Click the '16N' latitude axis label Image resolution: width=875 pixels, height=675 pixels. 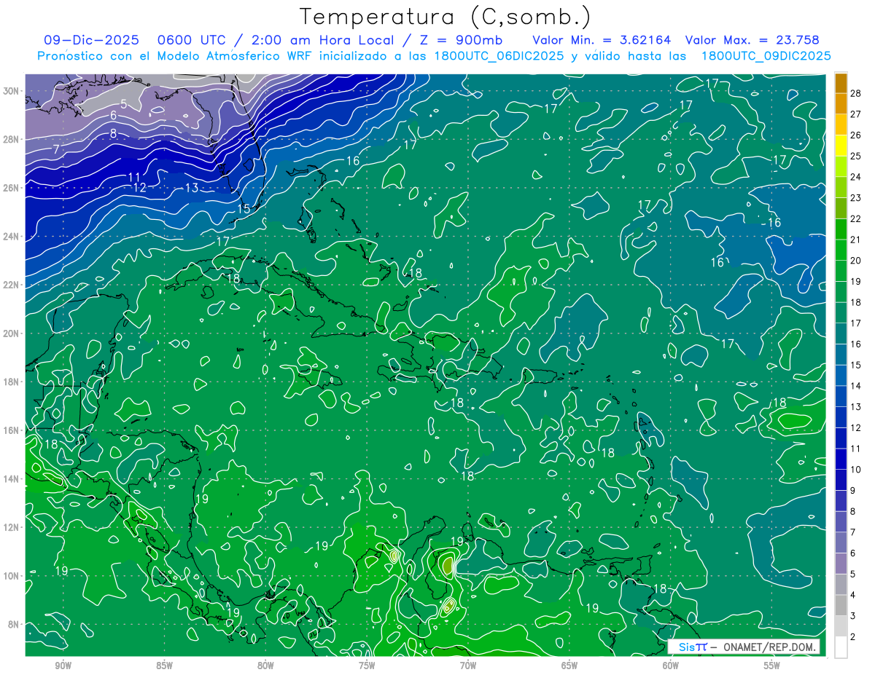tap(12, 430)
